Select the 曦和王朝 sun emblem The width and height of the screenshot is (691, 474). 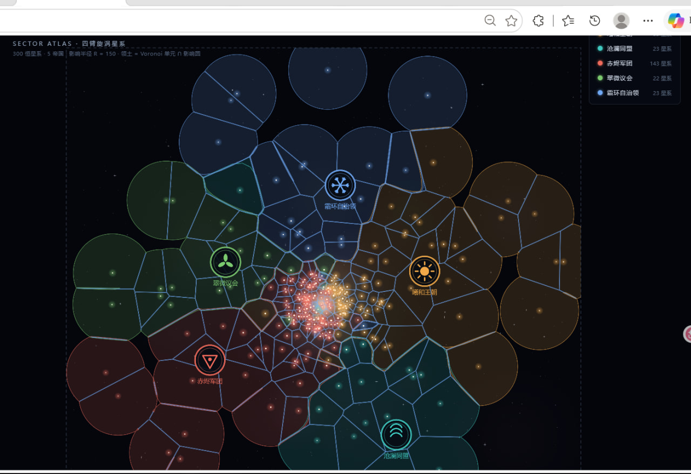pos(424,271)
